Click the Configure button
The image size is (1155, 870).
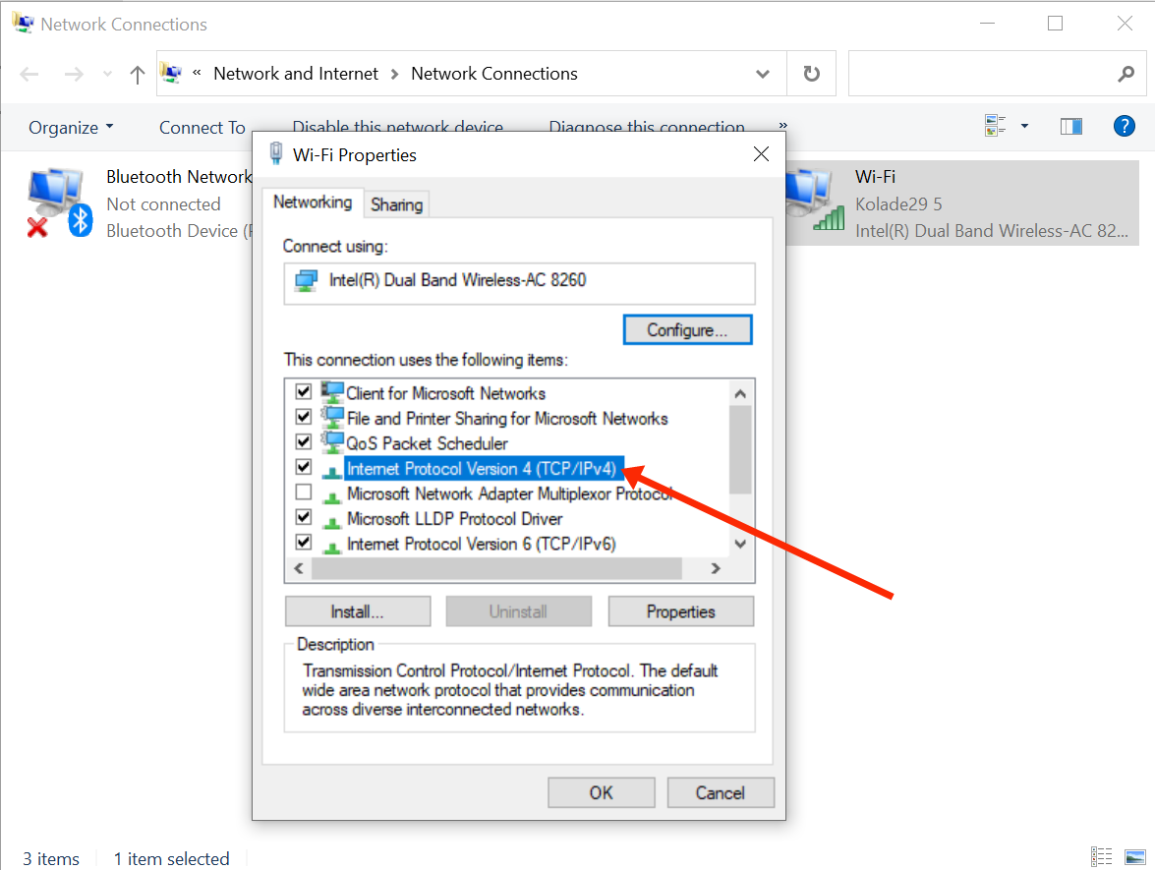[687, 329]
